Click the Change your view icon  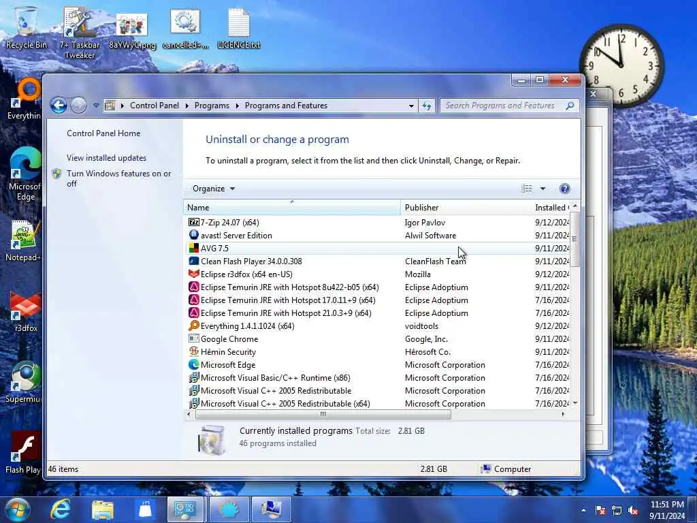coord(526,189)
